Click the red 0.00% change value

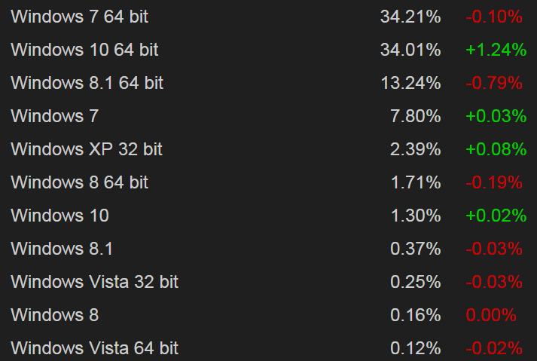pyautogui.click(x=491, y=315)
